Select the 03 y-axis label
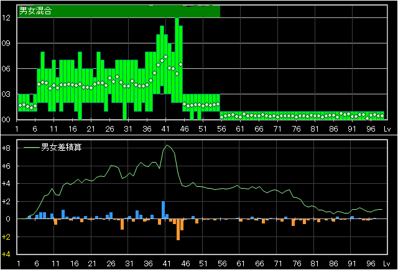 [x=6, y=94]
